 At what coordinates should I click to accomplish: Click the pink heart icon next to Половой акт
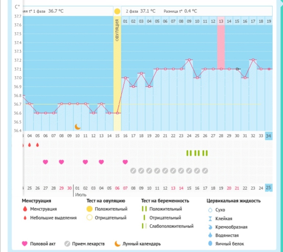pos(25,244)
